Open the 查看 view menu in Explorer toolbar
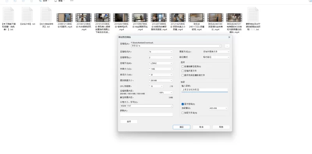This screenshot has height=154, width=312. click(60, 1)
